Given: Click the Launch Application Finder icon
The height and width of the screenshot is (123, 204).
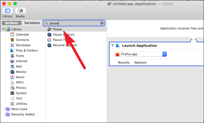Looking at the screenshot, I should click(118, 45).
